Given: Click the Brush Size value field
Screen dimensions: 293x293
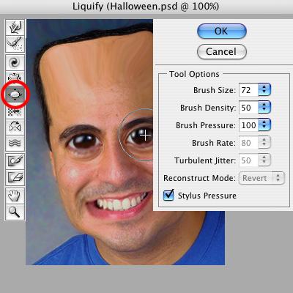Looking at the screenshot, I should (248, 90).
